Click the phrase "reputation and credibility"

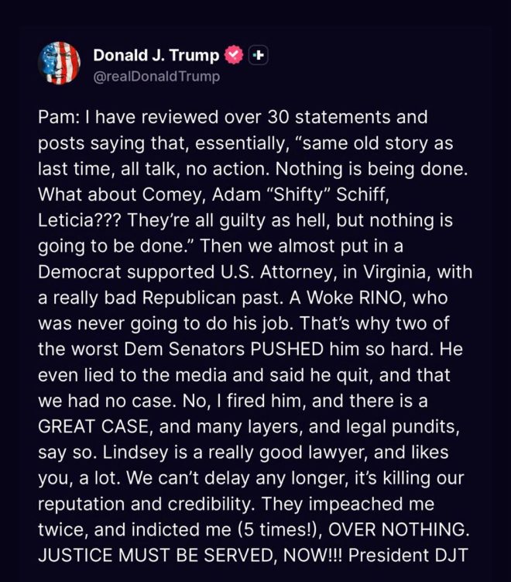(146, 504)
